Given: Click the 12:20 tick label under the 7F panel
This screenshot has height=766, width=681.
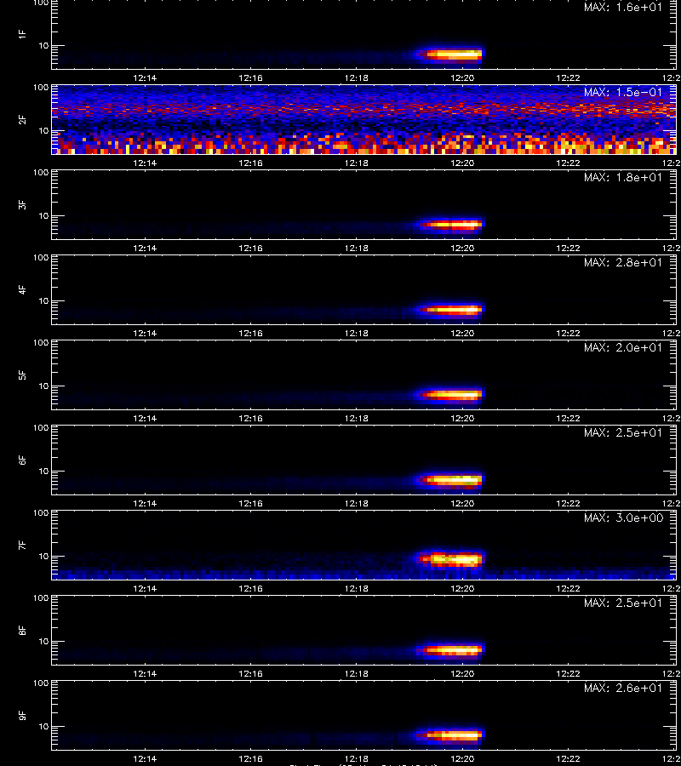Looking at the screenshot, I should click(x=462, y=588).
